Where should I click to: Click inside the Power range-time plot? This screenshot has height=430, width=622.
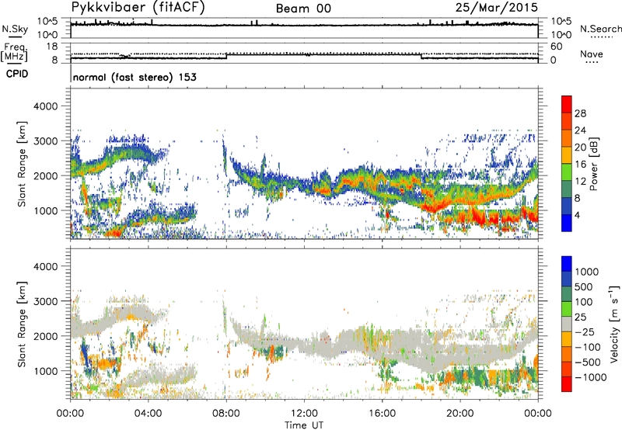(x=304, y=164)
